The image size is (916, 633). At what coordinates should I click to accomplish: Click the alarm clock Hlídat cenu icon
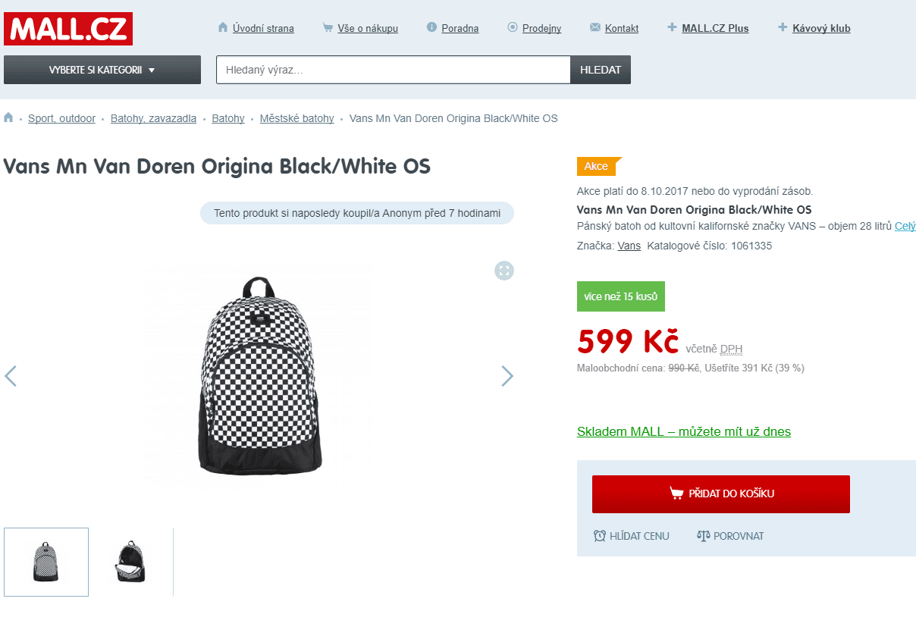600,536
